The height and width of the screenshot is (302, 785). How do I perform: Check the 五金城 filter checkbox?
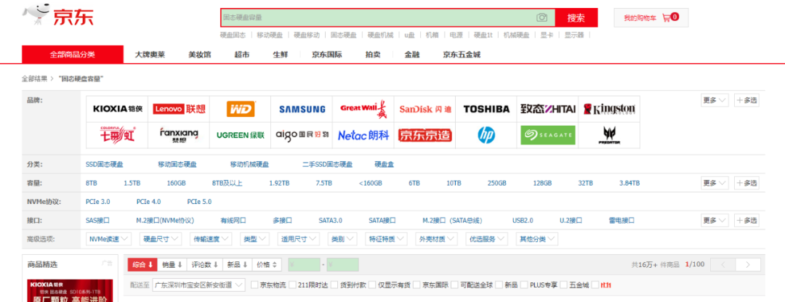(564, 285)
